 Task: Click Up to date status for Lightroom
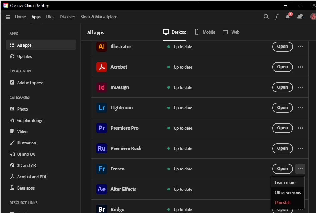coord(183,108)
